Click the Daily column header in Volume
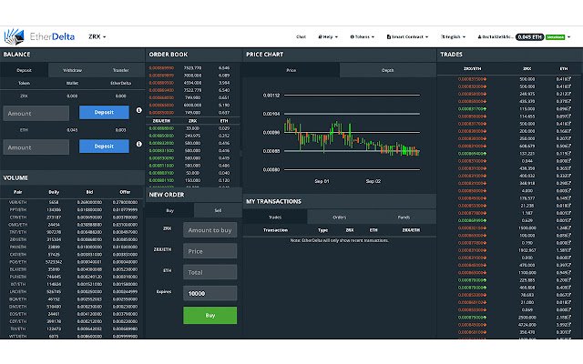The height and width of the screenshot is (364, 583). click(54, 192)
